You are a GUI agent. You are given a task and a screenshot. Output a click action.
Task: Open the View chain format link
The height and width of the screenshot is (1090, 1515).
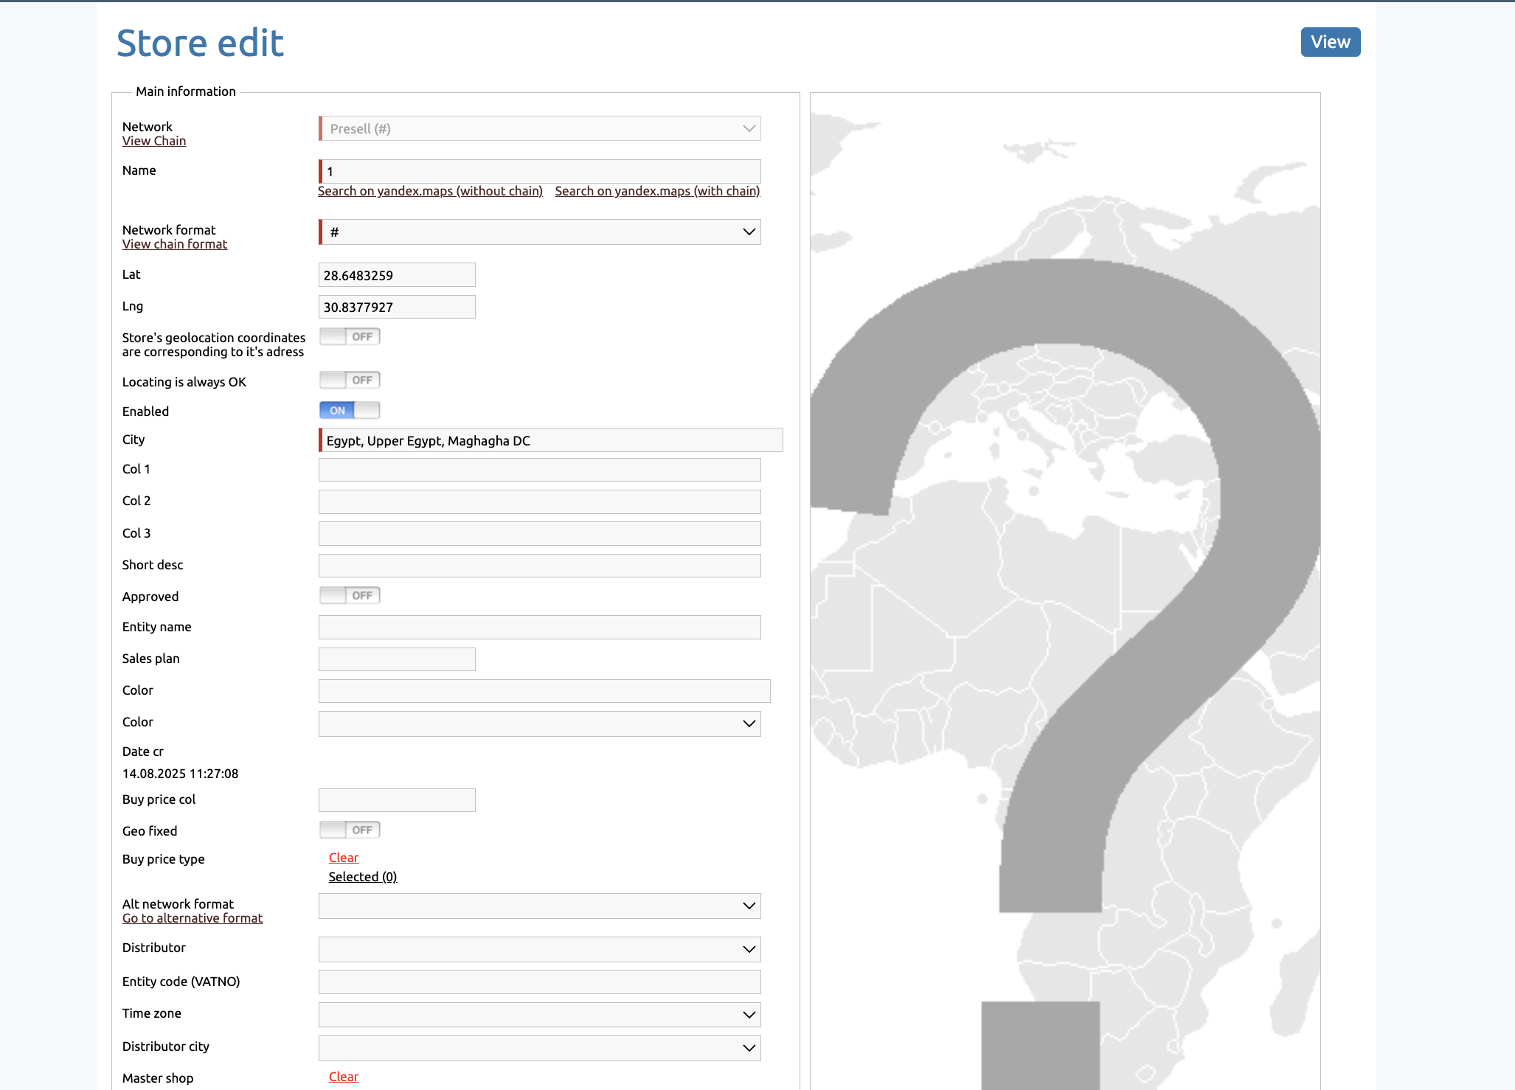tap(174, 244)
